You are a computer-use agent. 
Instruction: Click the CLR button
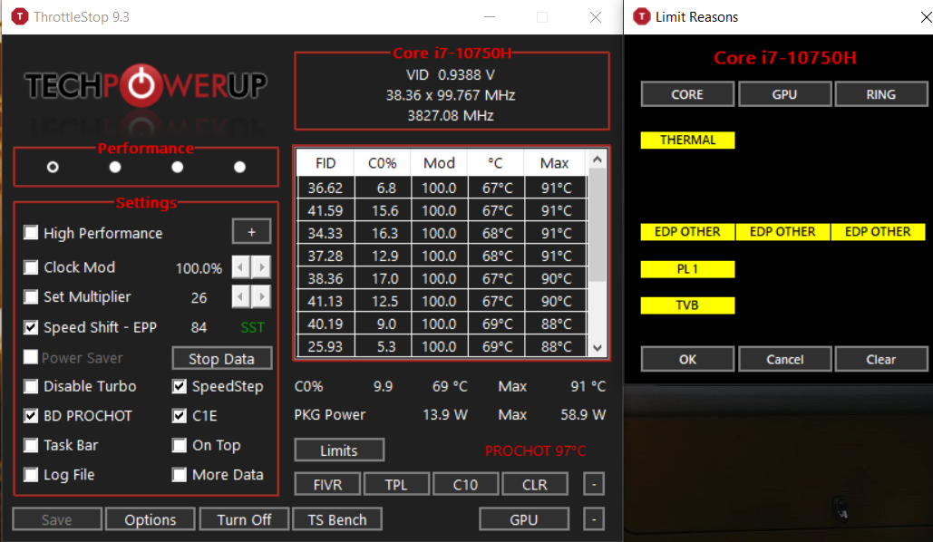tap(534, 484)
